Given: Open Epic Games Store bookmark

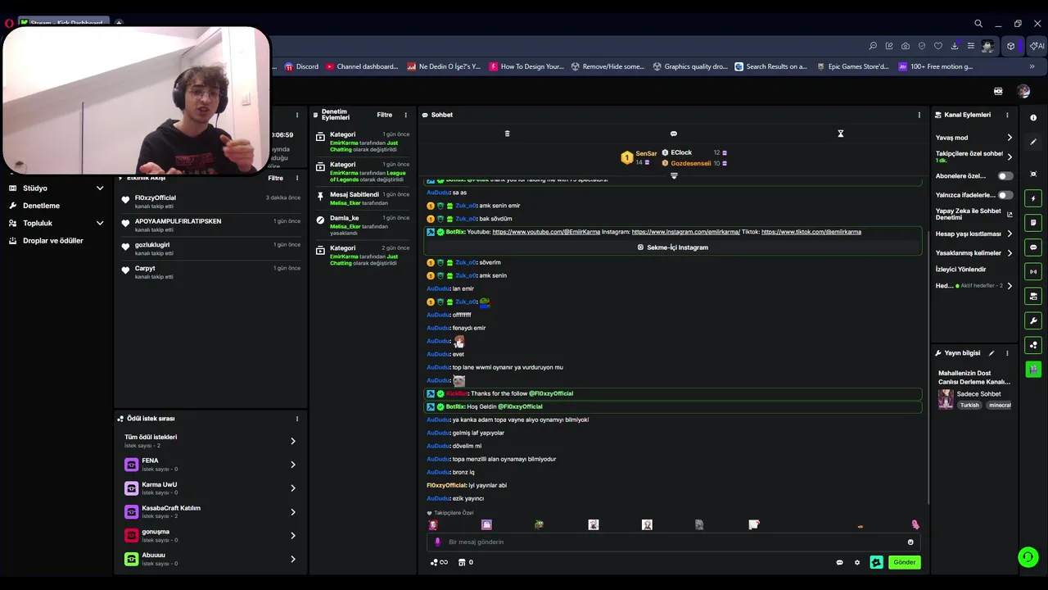Looking at the screenshot, I should (852, 66).
